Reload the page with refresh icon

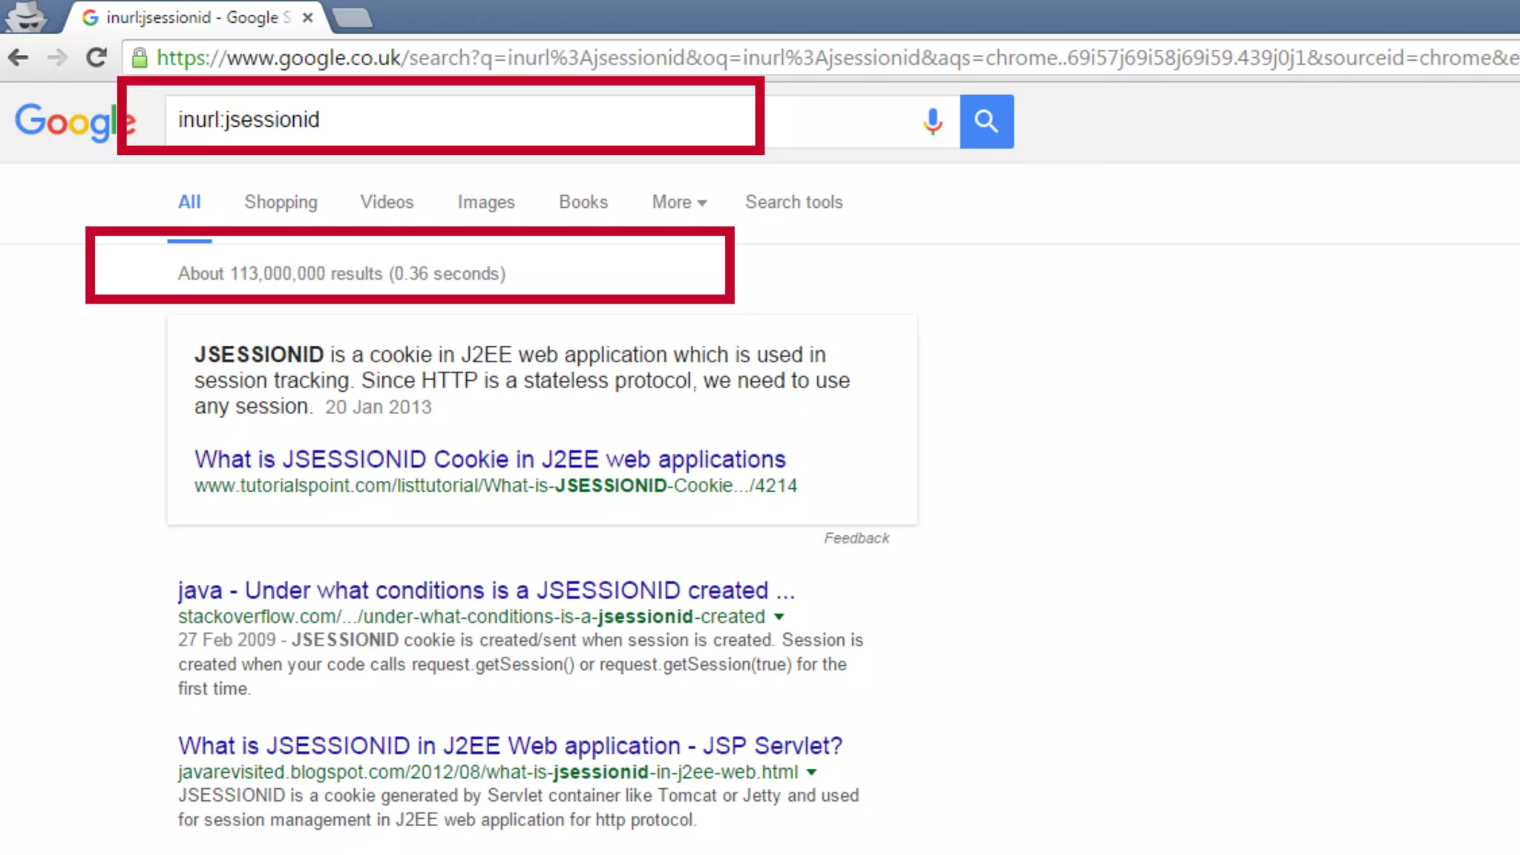click(x=96, y=57)
